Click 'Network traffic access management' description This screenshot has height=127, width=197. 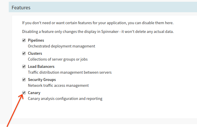(x=58, y=85)
